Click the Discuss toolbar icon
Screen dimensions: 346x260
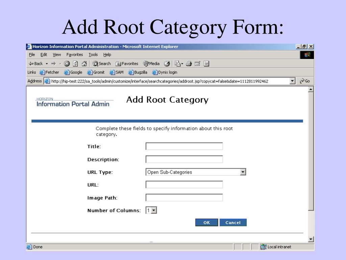point(206,64)
